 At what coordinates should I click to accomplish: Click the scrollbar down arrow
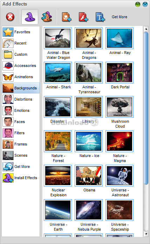click(x=146, y=234)
